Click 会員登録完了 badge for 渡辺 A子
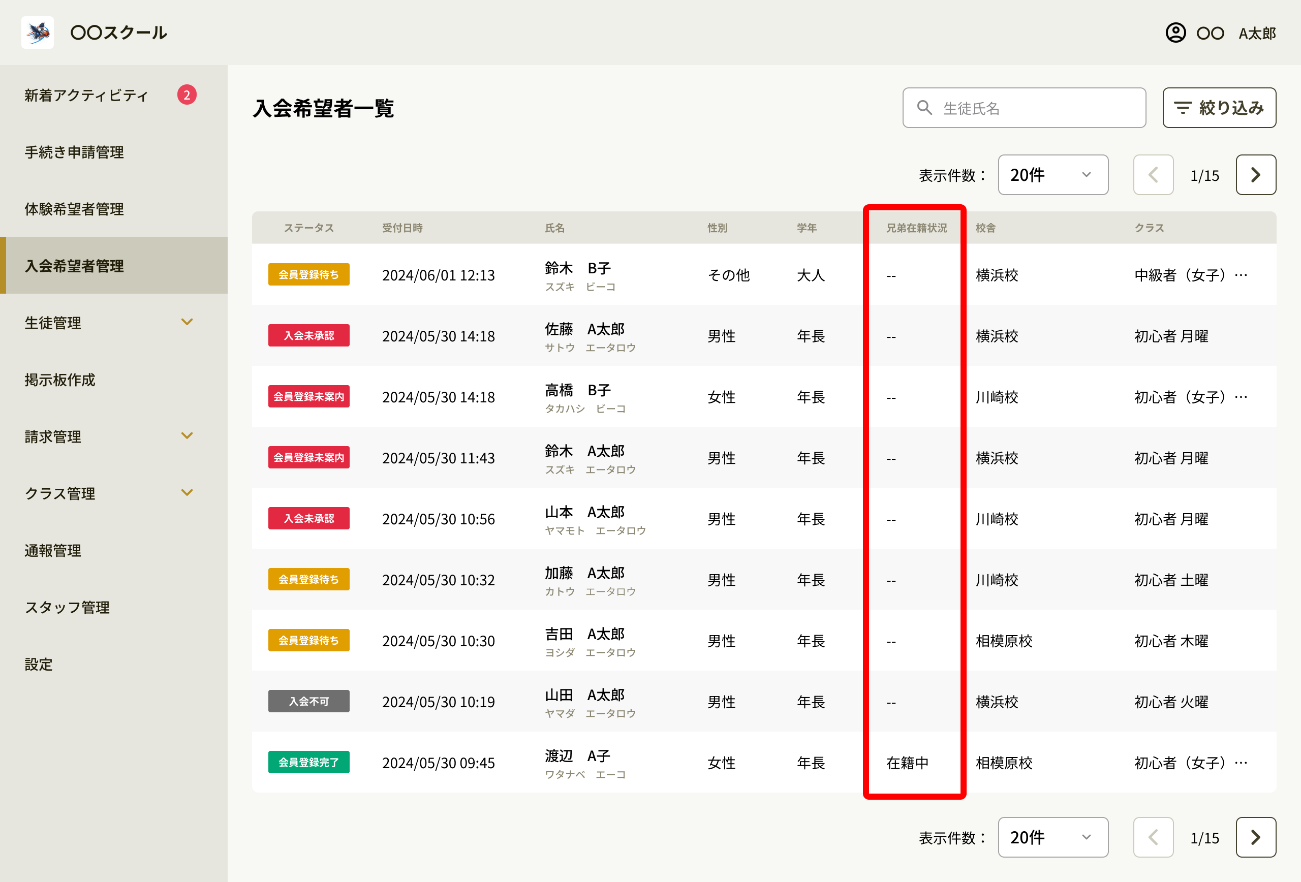Screen dimensions: 1301x882 [308, 762]
